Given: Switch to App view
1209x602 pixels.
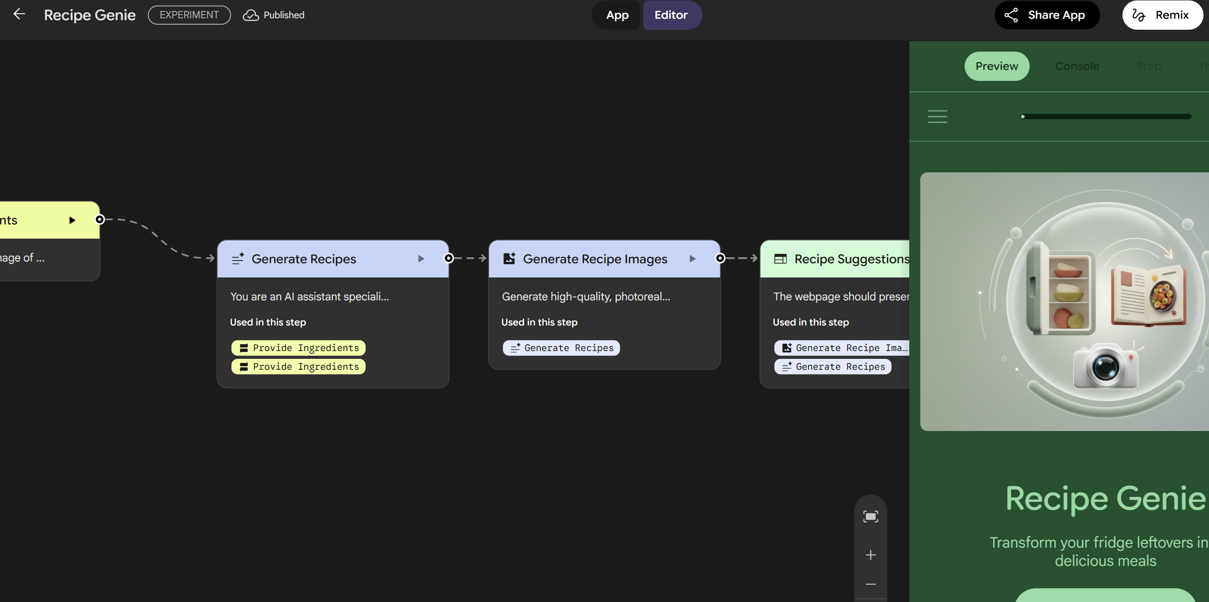Looking at the screenshot, I should tap(617, 15).
